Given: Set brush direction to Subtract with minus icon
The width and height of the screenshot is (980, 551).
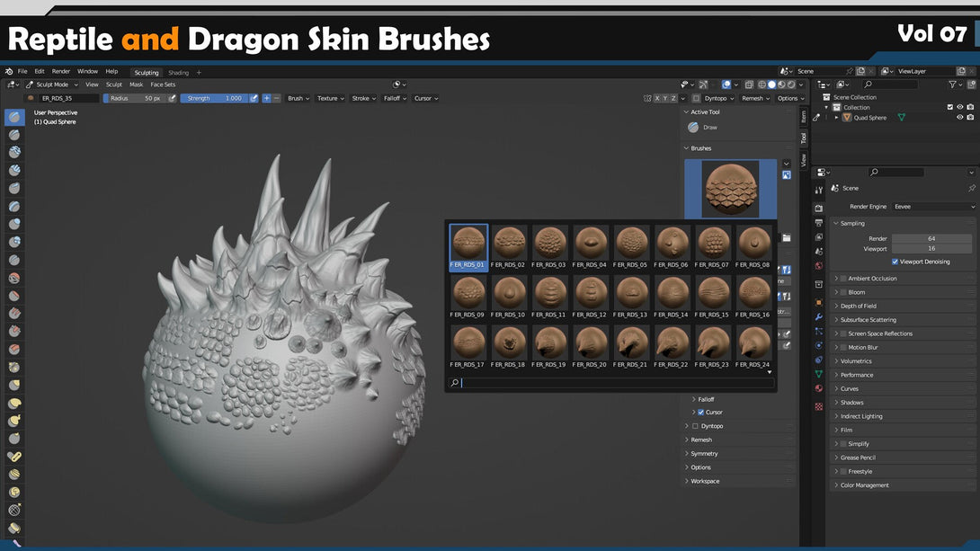Looking at the screenshot, I should coord(276,98).
